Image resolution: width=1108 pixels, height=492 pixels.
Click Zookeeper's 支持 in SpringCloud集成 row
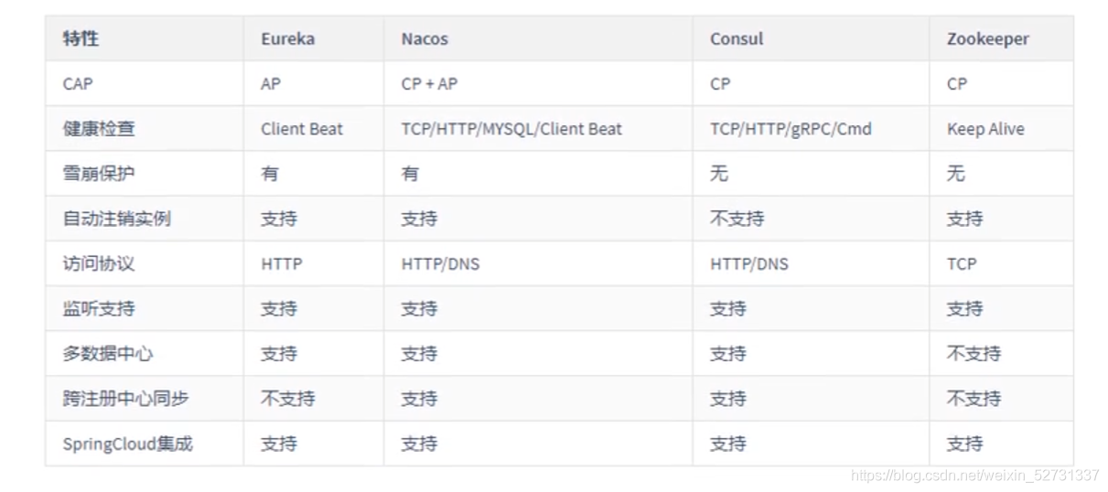(x=965, y=444)
